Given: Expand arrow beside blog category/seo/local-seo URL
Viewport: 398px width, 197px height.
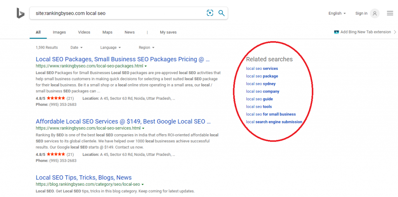Looking at the screenshot, I should point(142,184).
